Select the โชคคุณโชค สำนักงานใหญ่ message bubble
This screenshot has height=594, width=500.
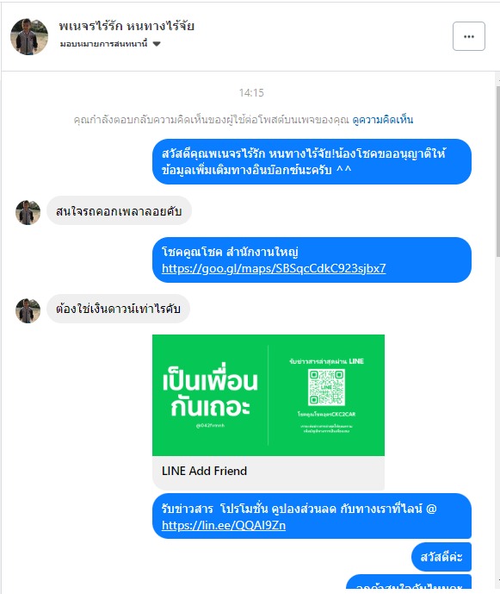(312, 259)
